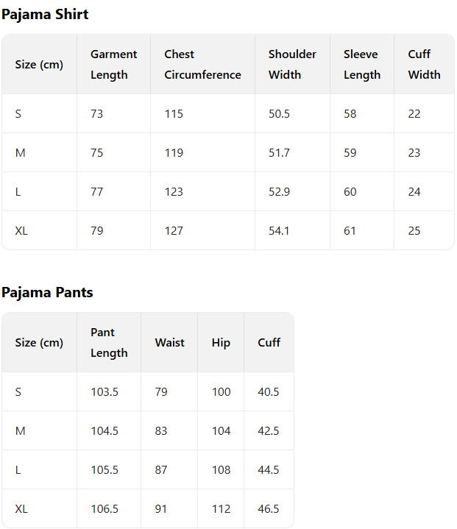Select the Shoulder Width column header
This screenshot has height=529, width=457.
pyautogui.click(x=292, y=64)
